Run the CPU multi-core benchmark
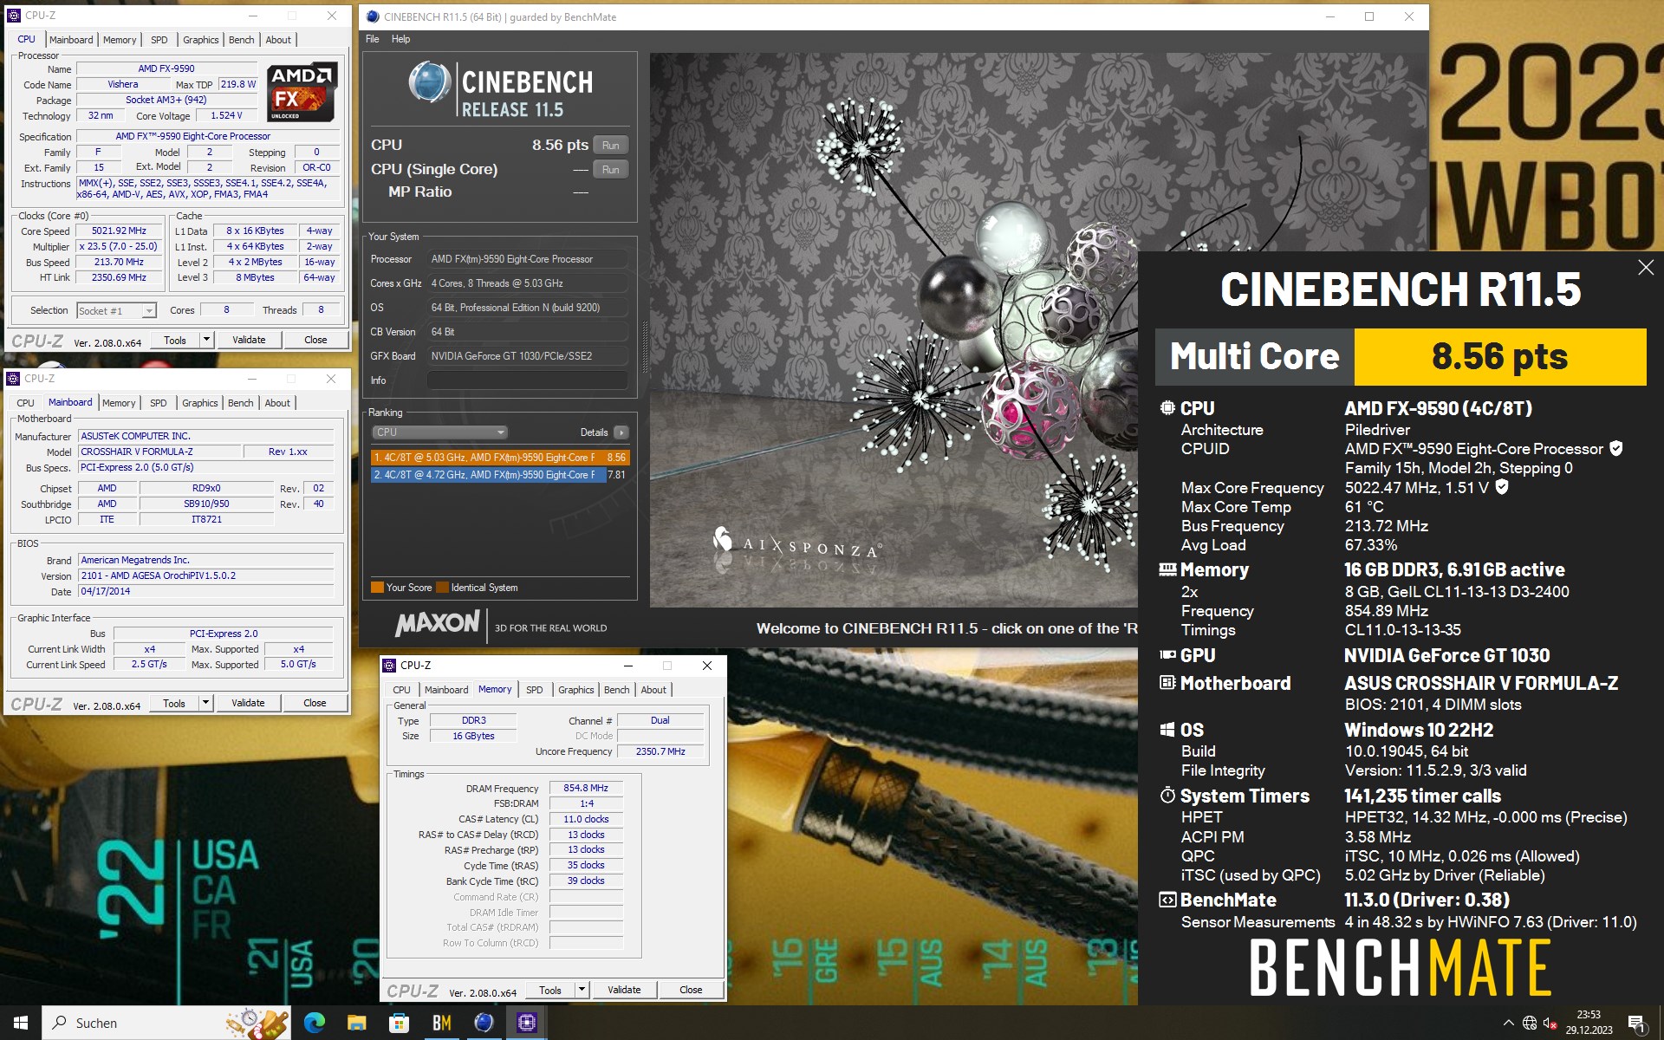The image size is (1664, 1040). pos(610,146)
